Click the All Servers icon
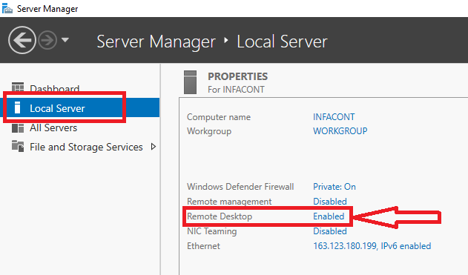The width and height of the screenshot is (468, 275). [18, 128]
